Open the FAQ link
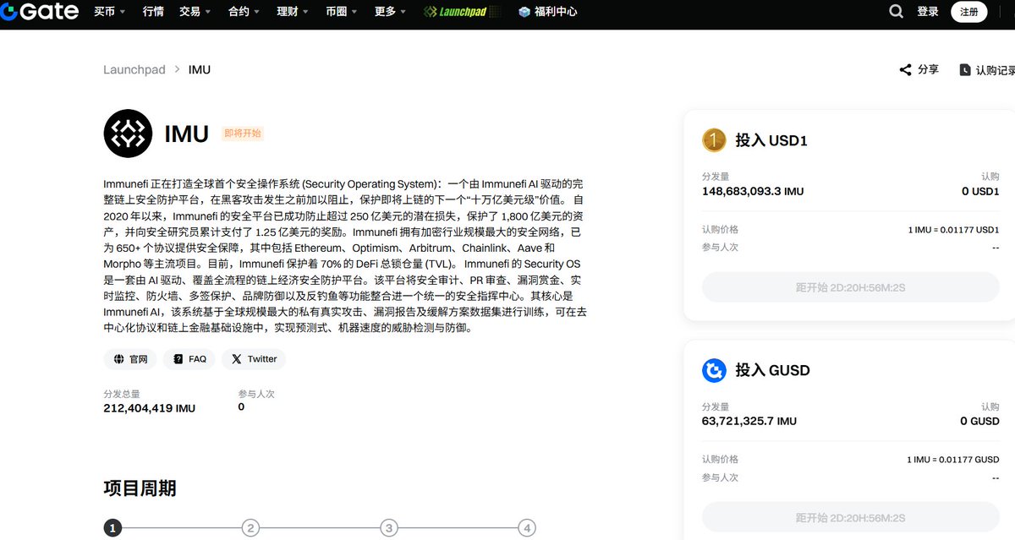Viewport: 1015px width, 540px height. click(189, 358)
